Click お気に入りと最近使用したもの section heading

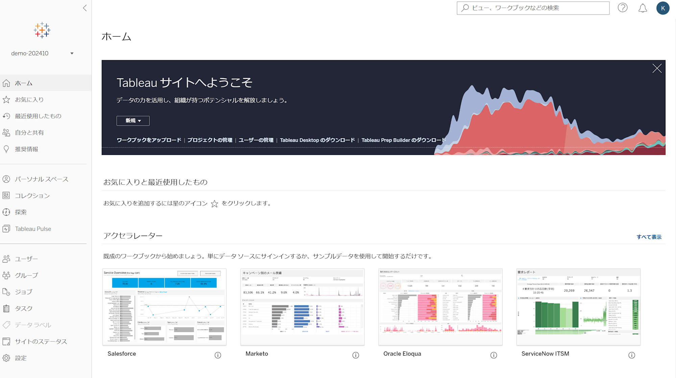[x=155, y=182]
